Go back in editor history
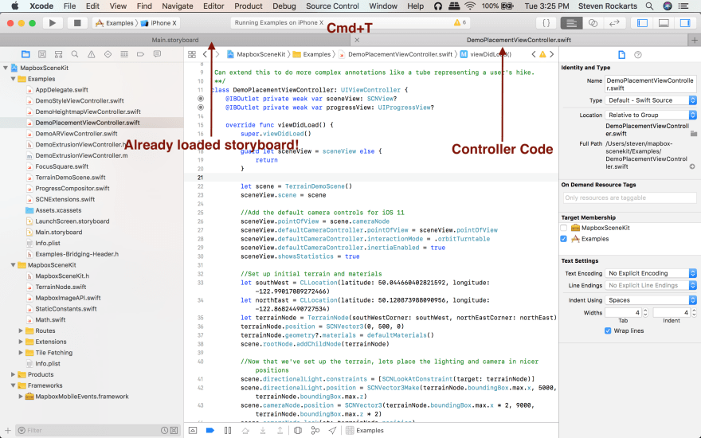 click(x=205, y=54)
